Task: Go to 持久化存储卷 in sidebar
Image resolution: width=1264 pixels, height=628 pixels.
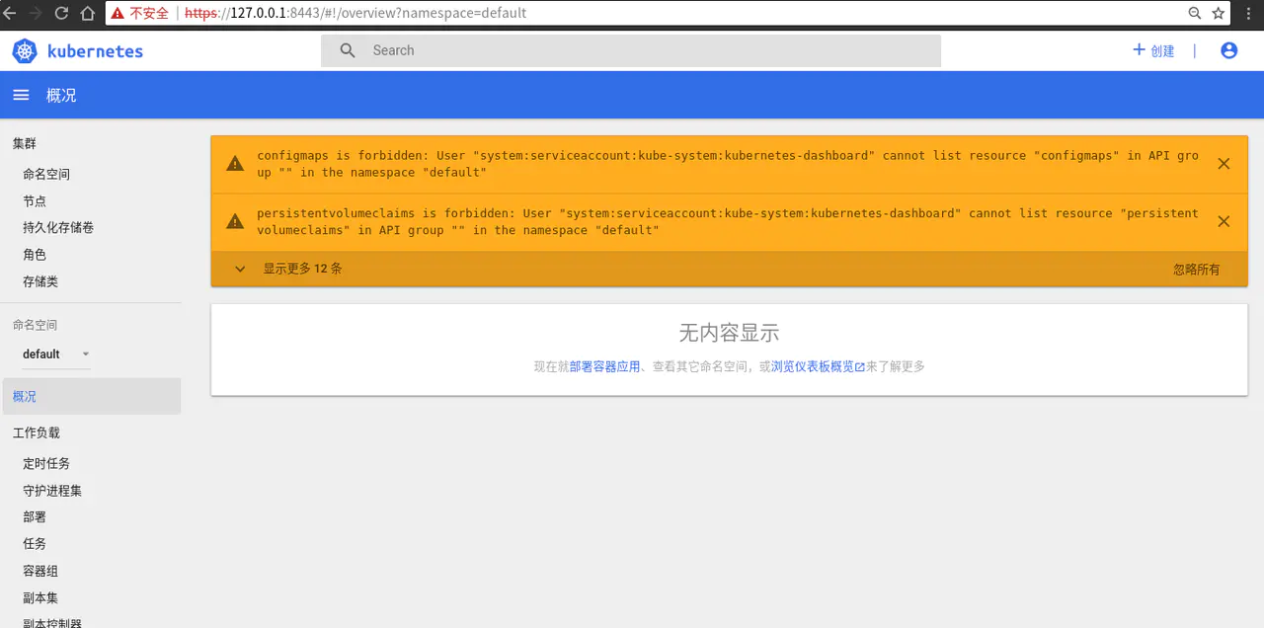Action: tap(58, 228)
